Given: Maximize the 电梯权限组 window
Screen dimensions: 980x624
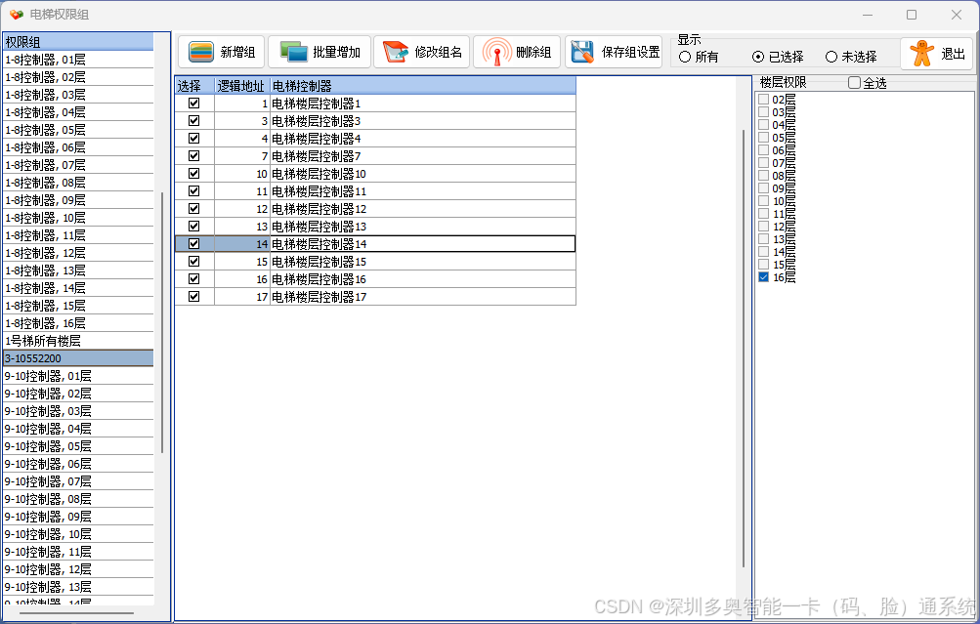Looking at the screenshot, I should coord(912,15).
